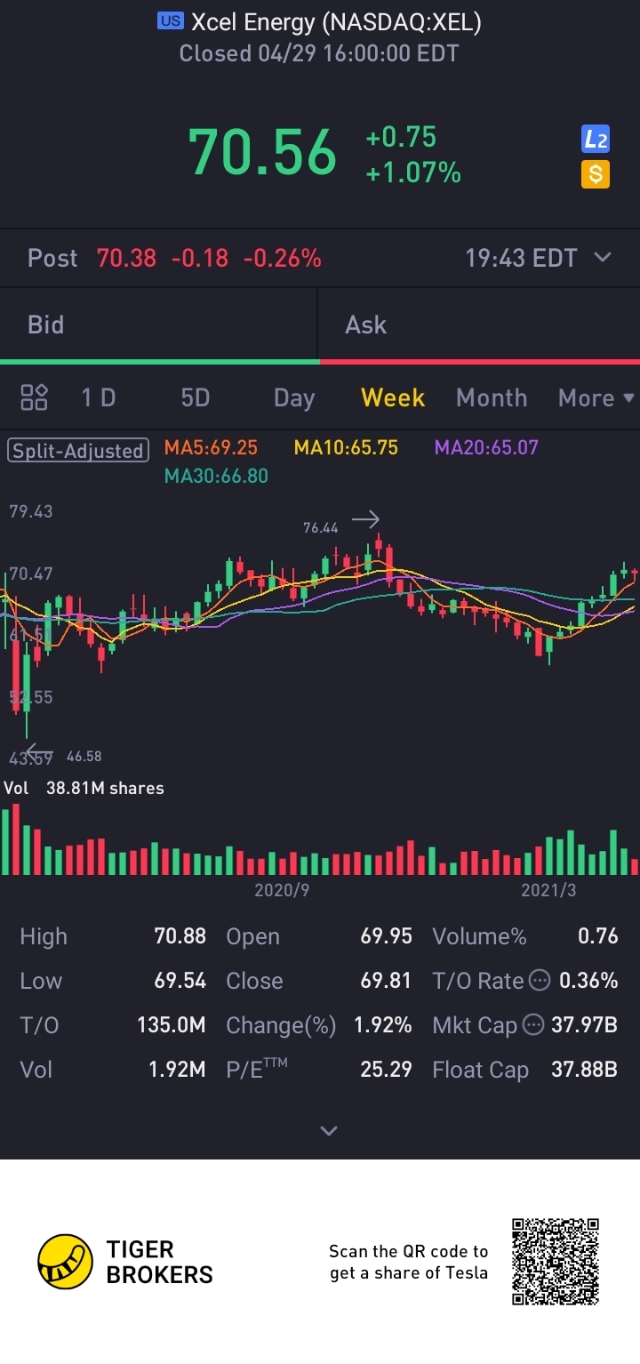Tap the Bid panel

158,325
